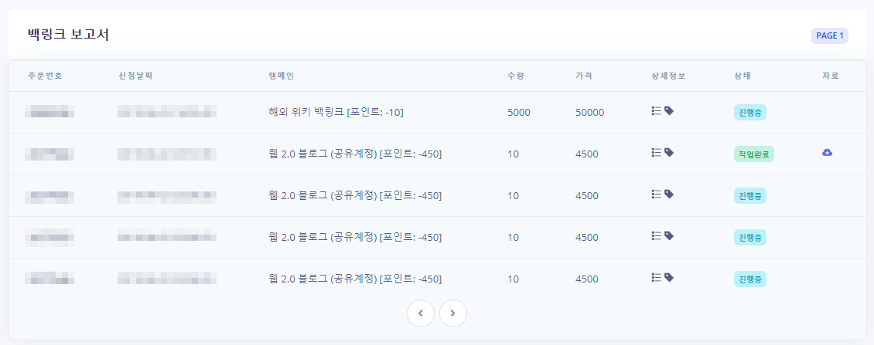Click tag icon in last table row
874x345 pixels.
669,278
